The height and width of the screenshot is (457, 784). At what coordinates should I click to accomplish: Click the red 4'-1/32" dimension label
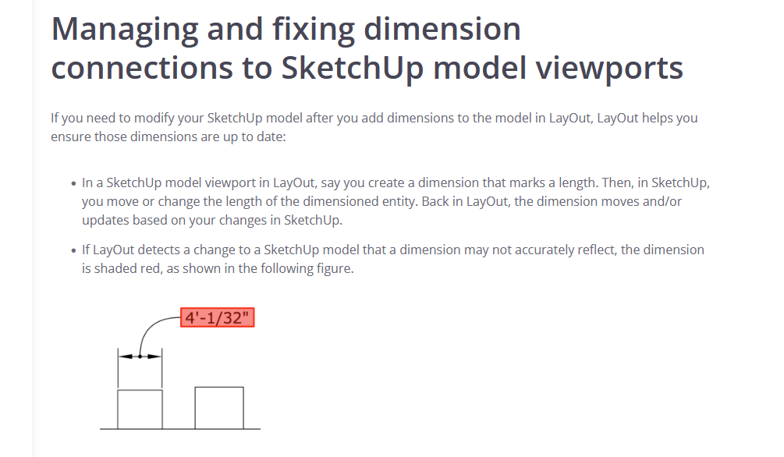(218, 318)
